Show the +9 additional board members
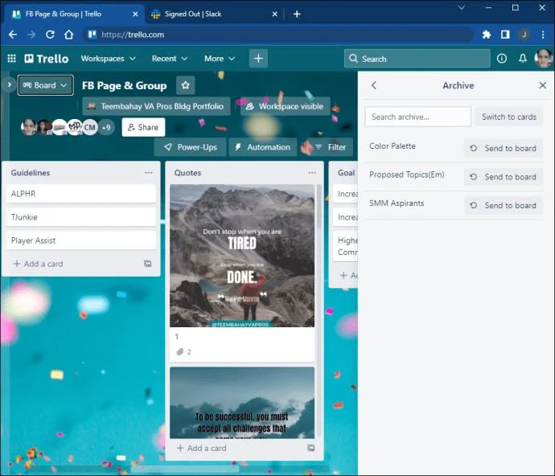555x476 pixels. tap(106, 127)
